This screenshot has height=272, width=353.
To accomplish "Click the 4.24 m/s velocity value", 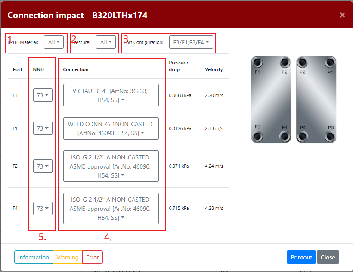I will 214,166.
